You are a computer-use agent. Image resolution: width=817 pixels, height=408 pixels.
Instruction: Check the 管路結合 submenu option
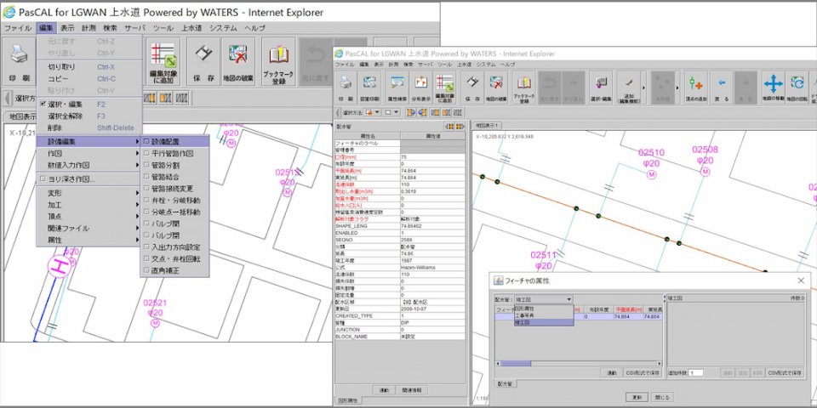[175, 177]
